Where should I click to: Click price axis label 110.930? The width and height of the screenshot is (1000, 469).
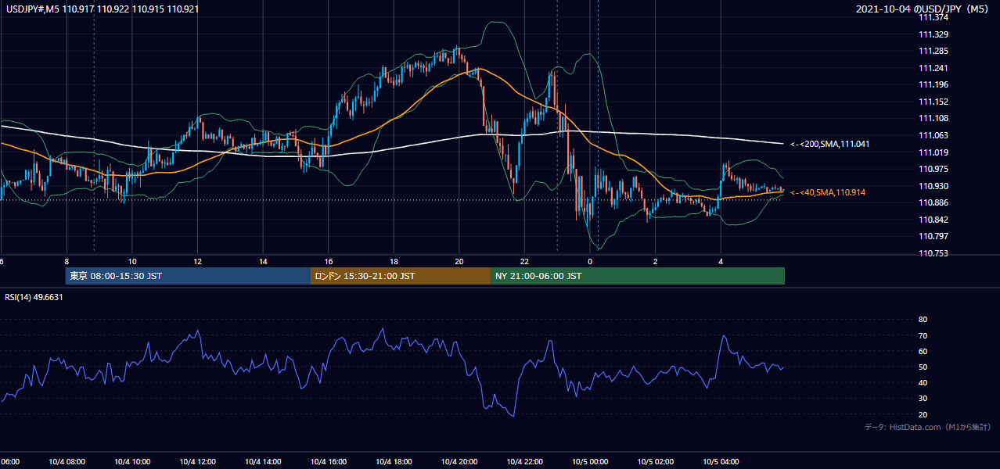(933, 186)
